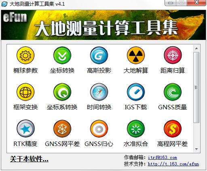The height and width of the screenshot is (171, 207).
Task: Open the IGS下载 blue gauge icon
Action: [136, 92]
